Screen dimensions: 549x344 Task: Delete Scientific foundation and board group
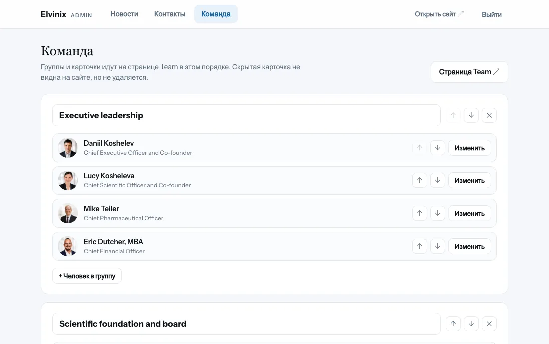[x=489, y=324]
